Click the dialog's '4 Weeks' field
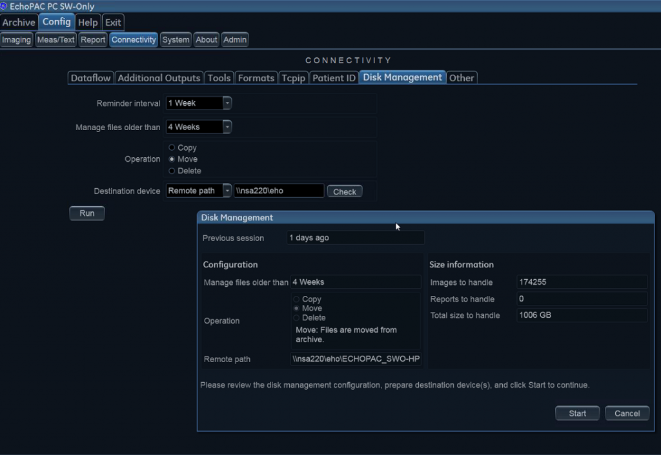 [x=356, y=282]
